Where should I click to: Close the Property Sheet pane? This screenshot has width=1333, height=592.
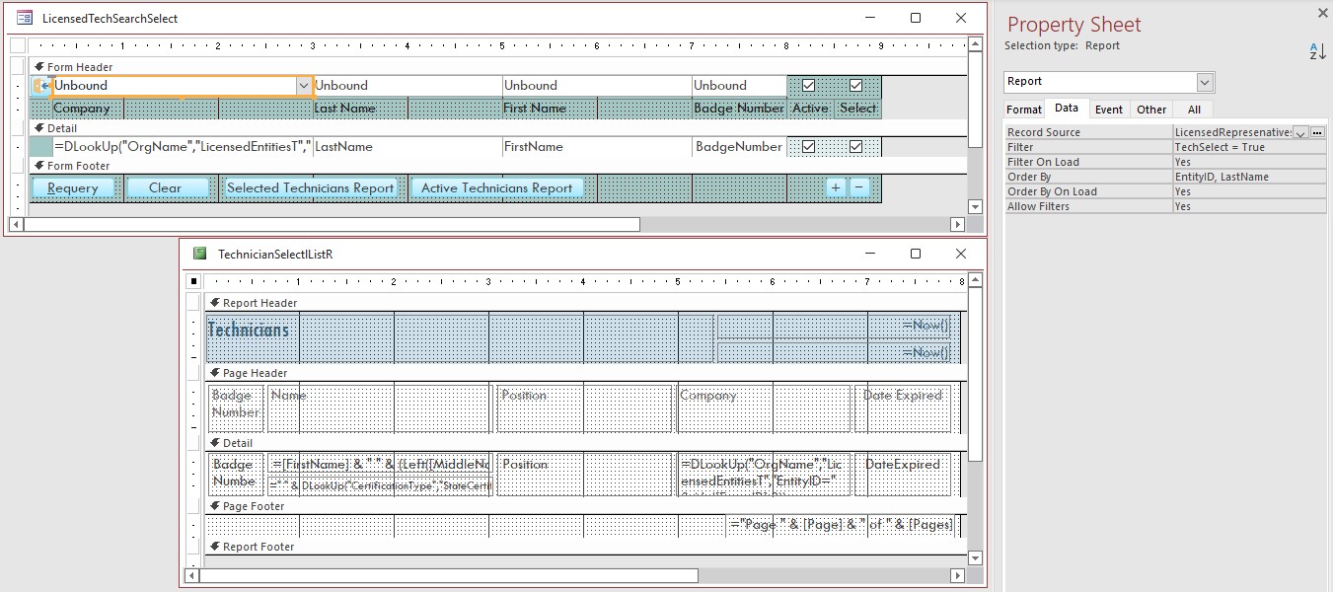point(1323,13)
